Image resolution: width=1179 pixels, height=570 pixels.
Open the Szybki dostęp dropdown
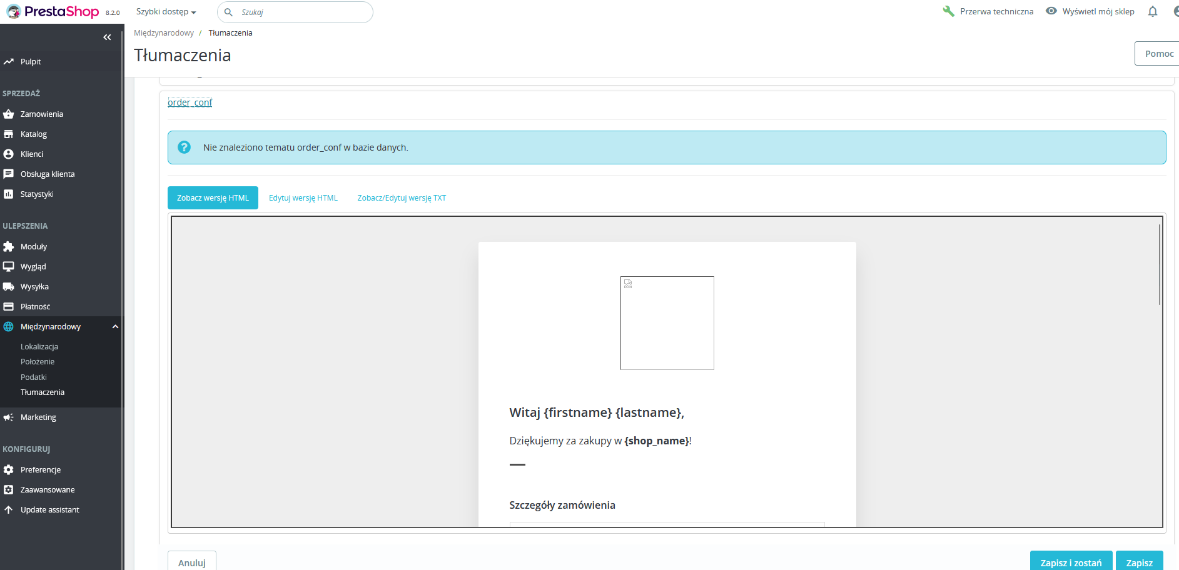(x=166, y=12)
